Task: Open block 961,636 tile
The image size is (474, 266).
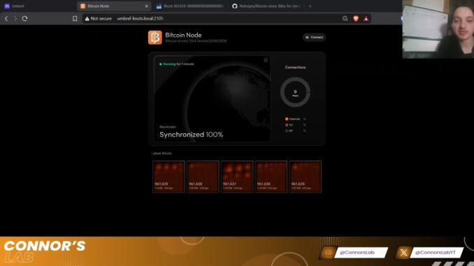Action: pos(271,177)
